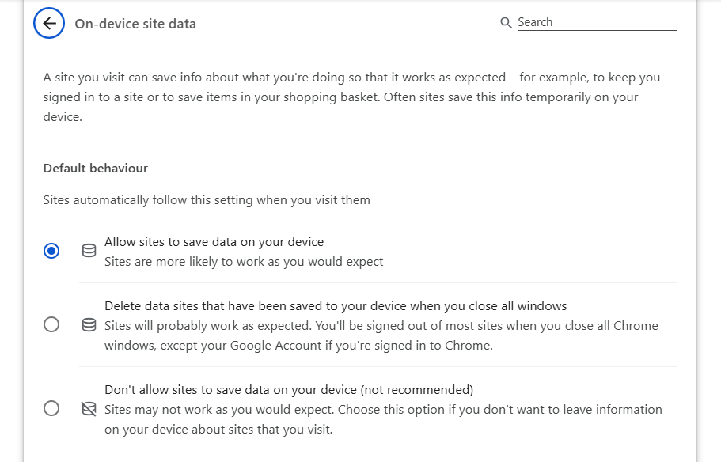Click 'Sites are more likely to work' description

(244, 262)
